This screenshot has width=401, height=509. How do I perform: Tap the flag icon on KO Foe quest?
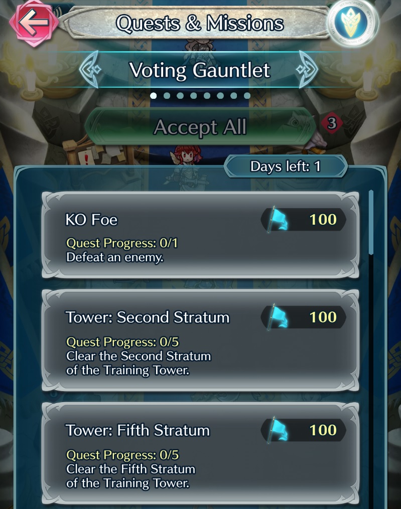point(278,219)
